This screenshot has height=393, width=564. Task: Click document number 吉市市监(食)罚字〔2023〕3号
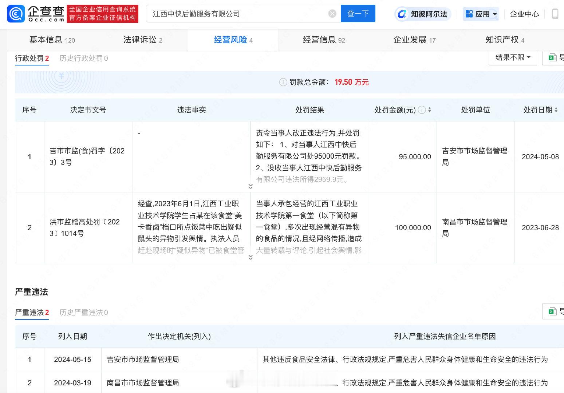pos(87,156)
